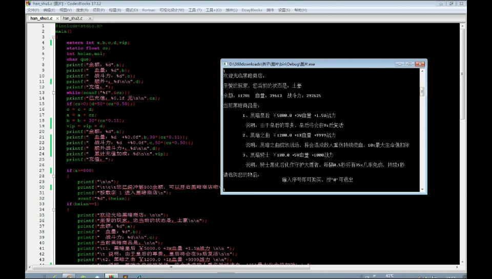Close the 图片.exe console window
This screenshot has height=279, width=492.
(x=420, y=64)
